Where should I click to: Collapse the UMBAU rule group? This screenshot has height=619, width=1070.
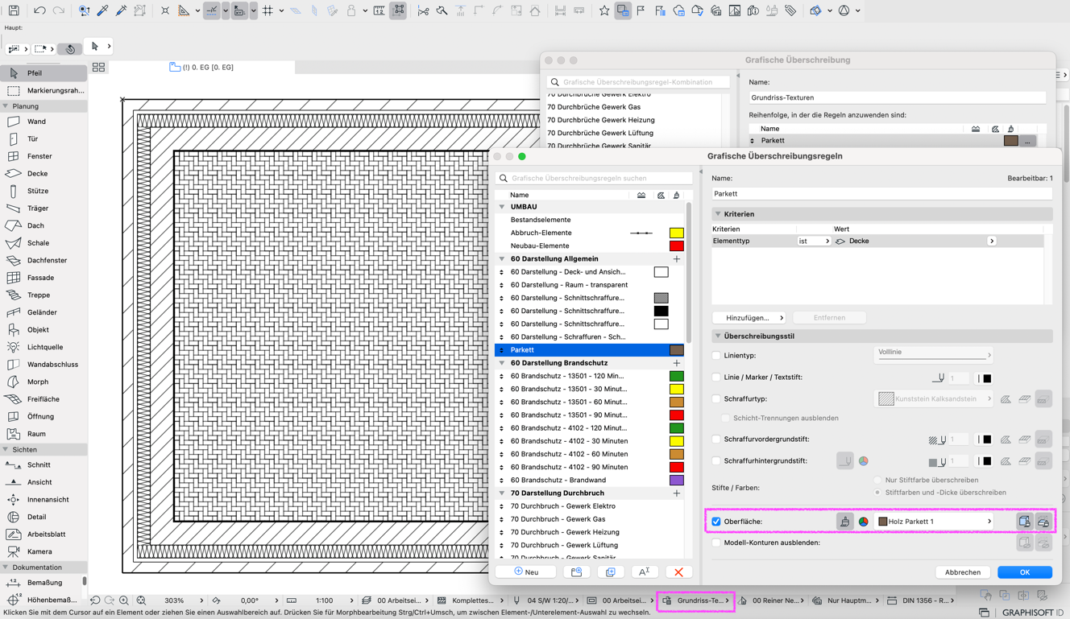coord(502,207)
